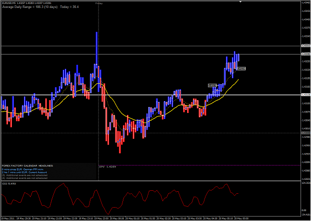The image size is (311, 221).
Task: Click the thick white horizontal line price tag
Action: 306,95
